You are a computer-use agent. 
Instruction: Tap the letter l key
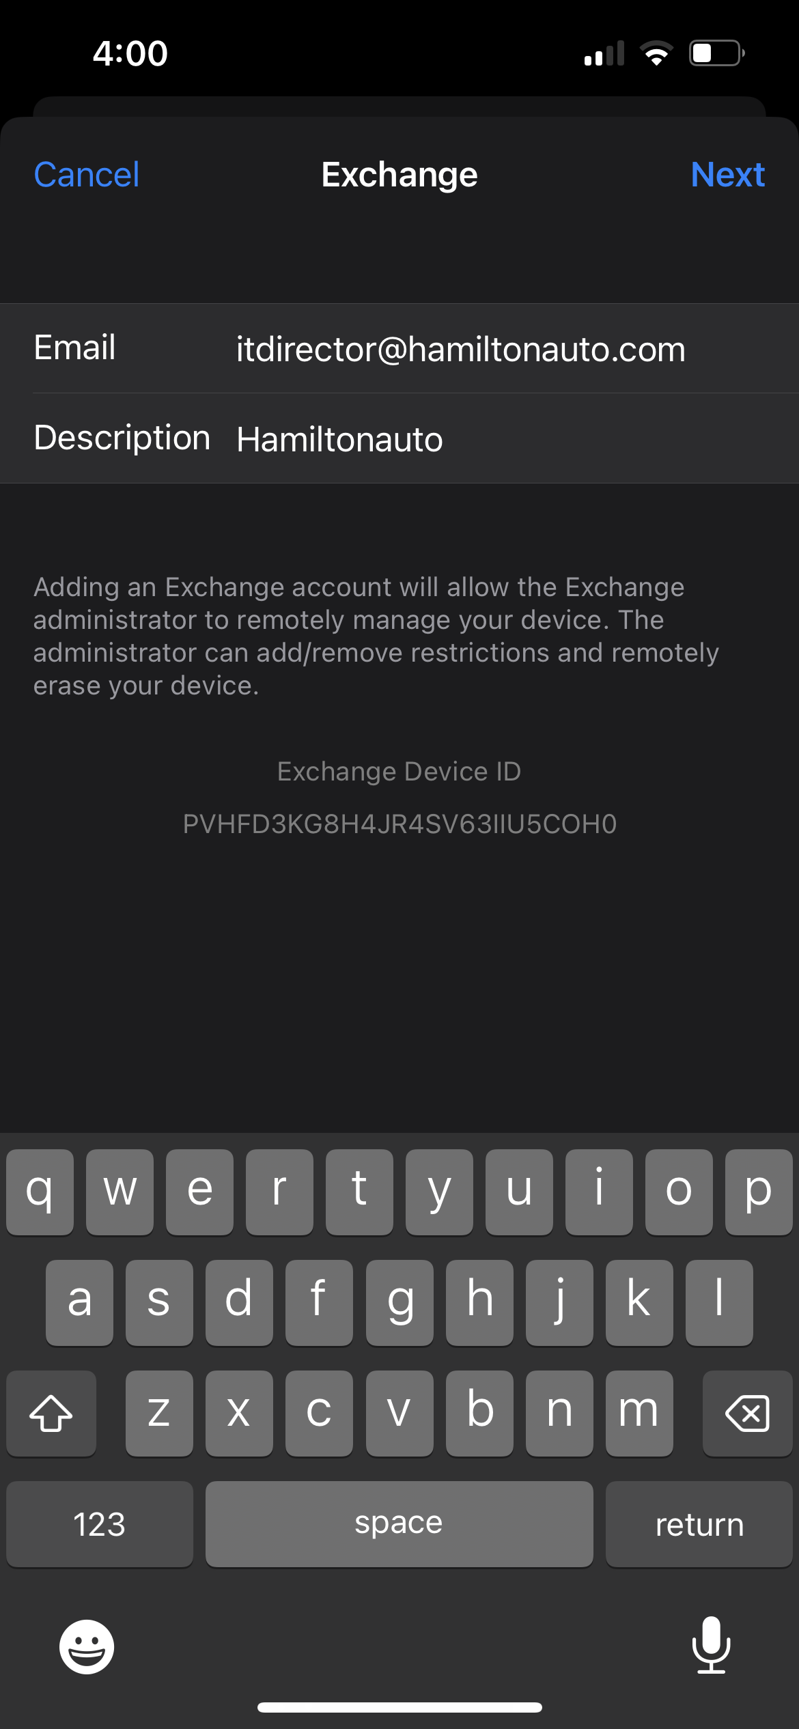pos(719,1302)
